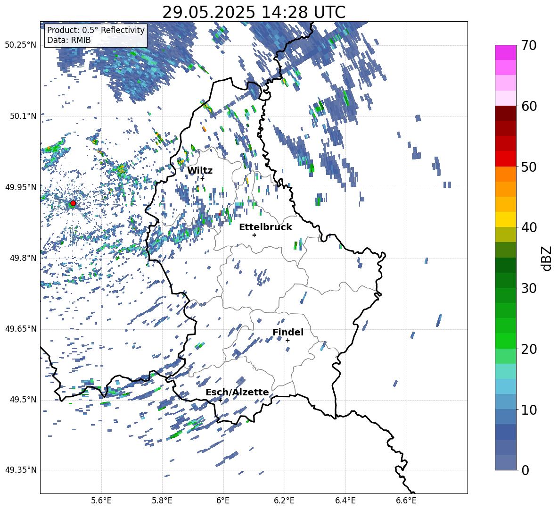Click the magenta swatch at top of colorbar
The height and width of the screenshot is (510, 558).
point(505,52)
